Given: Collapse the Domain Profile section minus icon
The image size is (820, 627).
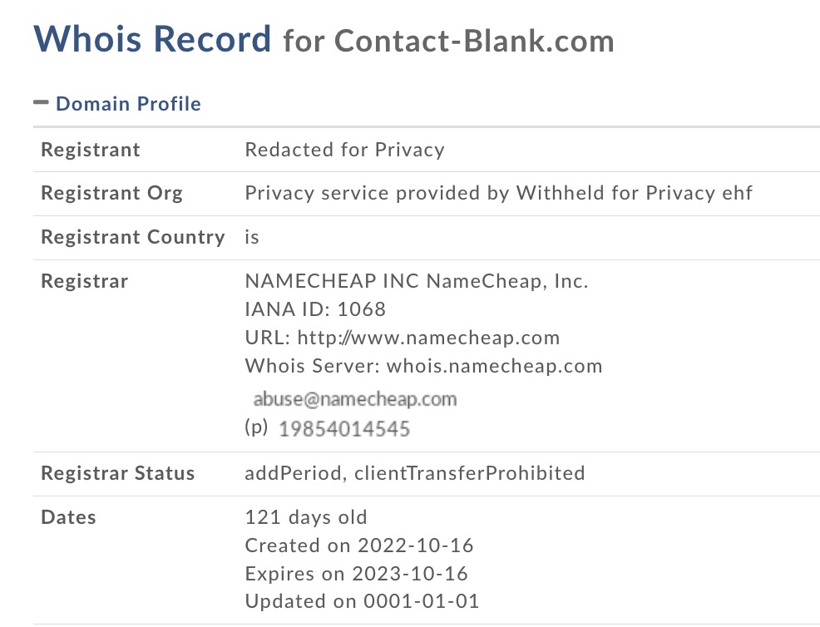Looking at the screenshot, I should pyautogui.click(x=41, y=102).
